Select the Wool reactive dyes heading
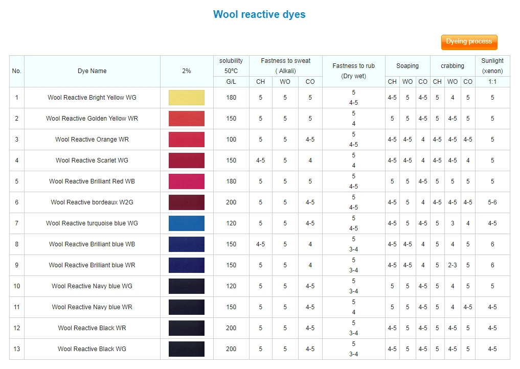The height and width of the screenshot is (369, 520). [259, 14]
